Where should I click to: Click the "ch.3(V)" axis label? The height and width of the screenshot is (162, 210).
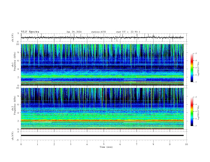13,136
